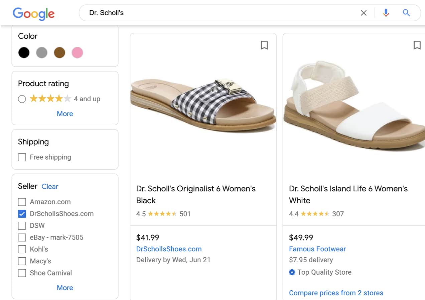
Task: Enable the Free shipping checkbox
Action: tap(22, 157)
